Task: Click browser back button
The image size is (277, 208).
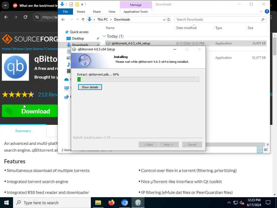Action: pyautogui.click(x=6, y=17)
